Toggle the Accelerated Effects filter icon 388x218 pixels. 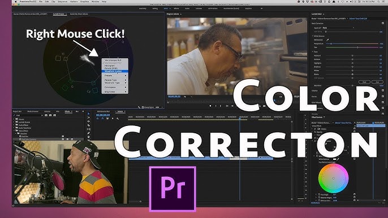pos(46,115)
